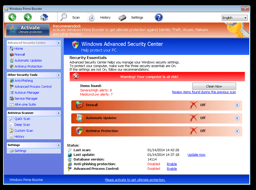Open the History clock icon in toolbar
The image size is (256, 190).
coord(91,18)
